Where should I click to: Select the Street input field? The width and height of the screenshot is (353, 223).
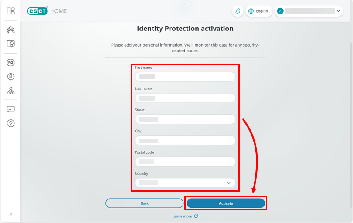tap(185, 119)
